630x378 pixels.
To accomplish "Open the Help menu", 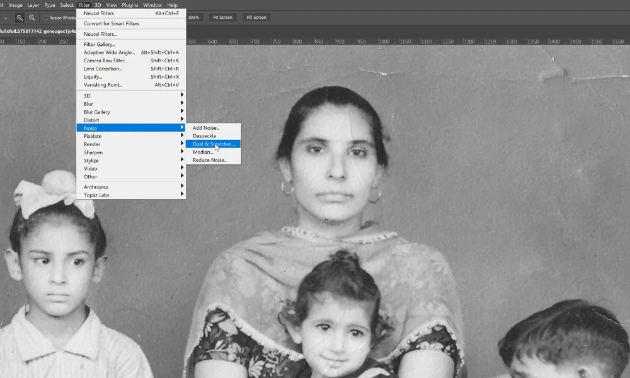I will 173,5.
